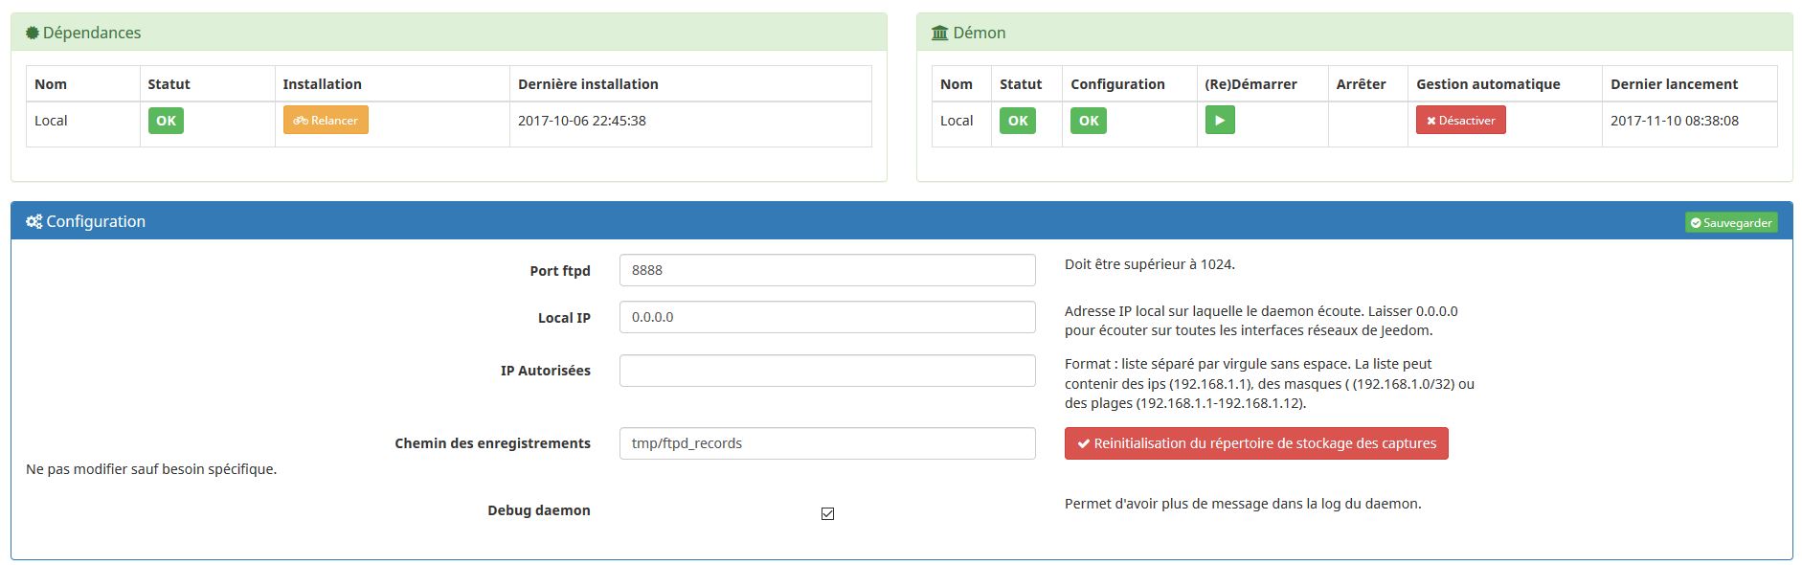Click the Dernière installation column header
Screen dimensions: 1802x565
pyautogui.click(x=588, y=84)
